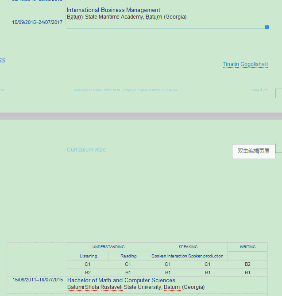Click the date 15/09/2015–24/07/2017
Image resolution: width=282 pixels, height=296 pixels.
(37, 22)
